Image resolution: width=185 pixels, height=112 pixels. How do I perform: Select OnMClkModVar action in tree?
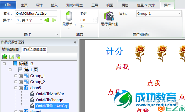50,94
